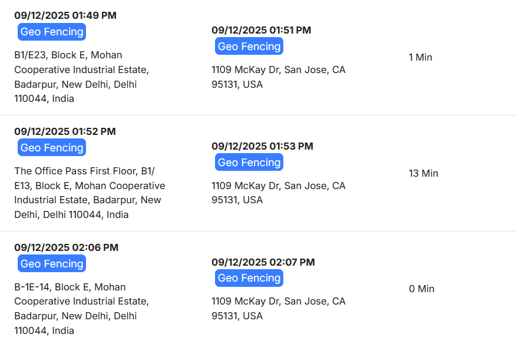The image size is (516, 344).
Task: Click Geo Fencing badge under 01:49 PM timestamp
Action: coord(52,32)
